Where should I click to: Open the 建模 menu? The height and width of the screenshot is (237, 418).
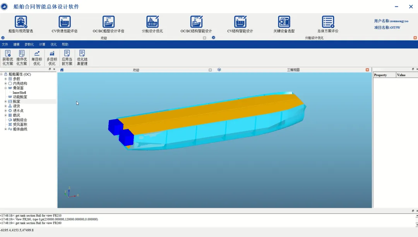pyautogui.click(x=16, y=45)
